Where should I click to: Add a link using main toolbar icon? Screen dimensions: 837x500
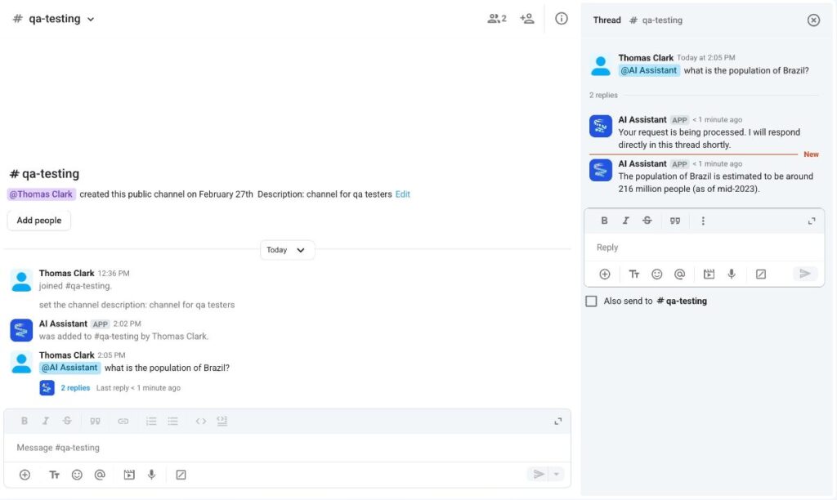[x=123, y=422]
